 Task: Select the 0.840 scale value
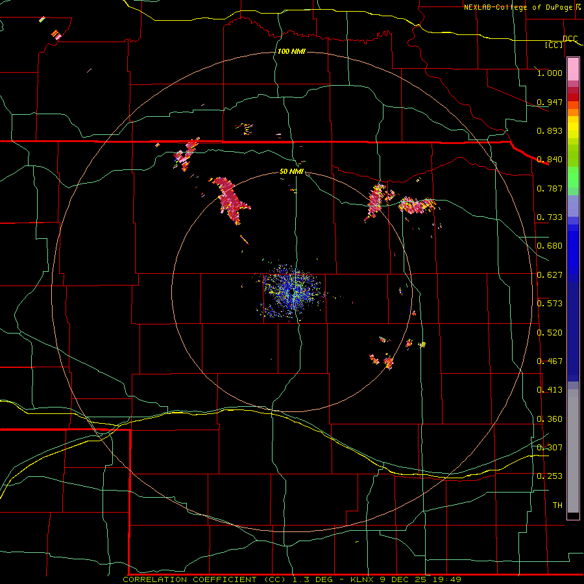pyautogui.click(x=550, y=160)
